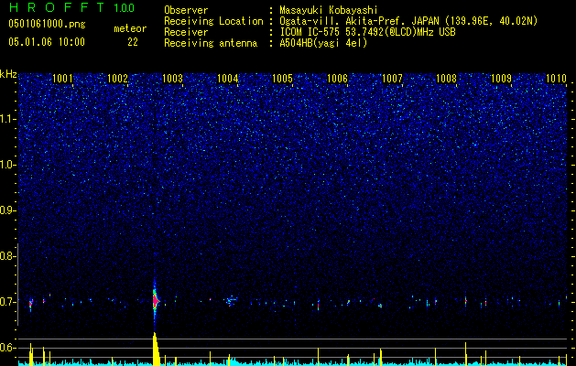Image resolution: width=576 pixels, height=366 pixels.
Task: Click the 'meteor' count label
Action: [x=130, y=28]
